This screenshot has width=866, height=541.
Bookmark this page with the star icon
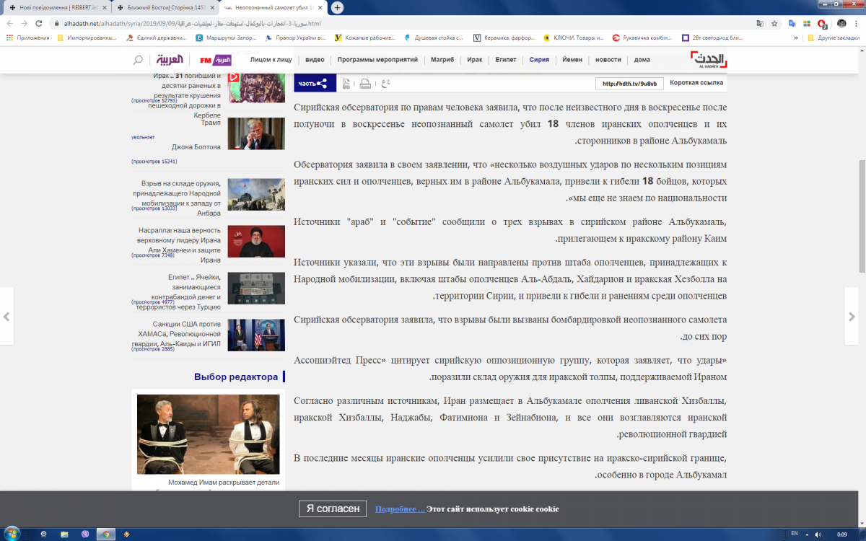(774, 23)
